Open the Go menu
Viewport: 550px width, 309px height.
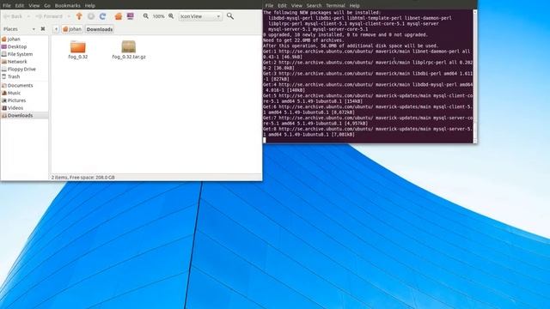coord(47,6)
